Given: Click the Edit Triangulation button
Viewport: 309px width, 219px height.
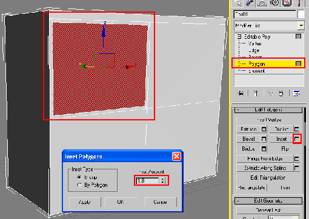Looking at the screenshot, I should click(x=268, y=178).
